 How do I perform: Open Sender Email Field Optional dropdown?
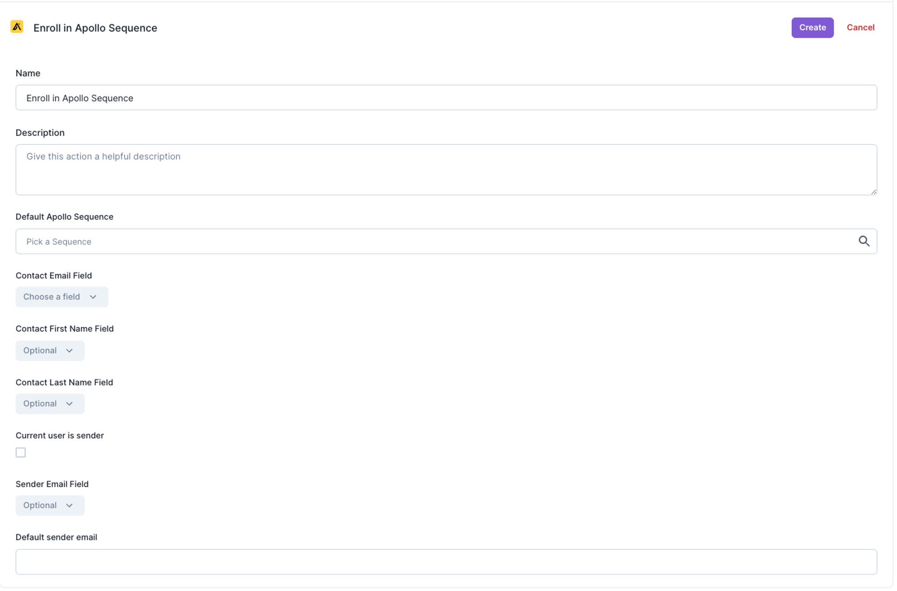pyautogui.click(x=50, y=505)
